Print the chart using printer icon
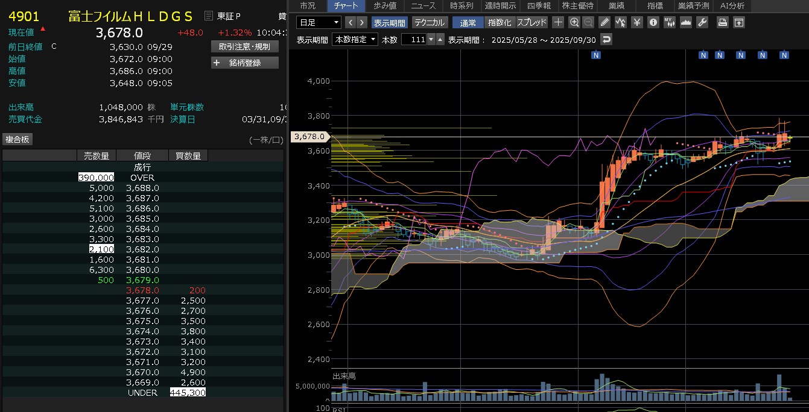Viewport: 809px width, 412px height. click(x=722, y=22)
